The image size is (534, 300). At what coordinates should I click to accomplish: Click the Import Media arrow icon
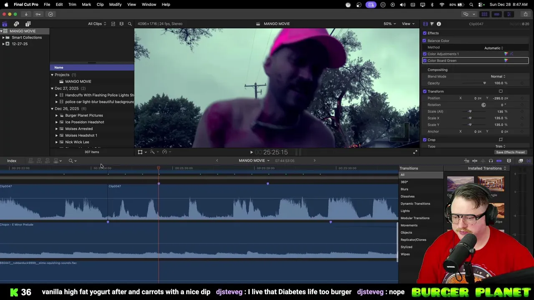(26, 14)
